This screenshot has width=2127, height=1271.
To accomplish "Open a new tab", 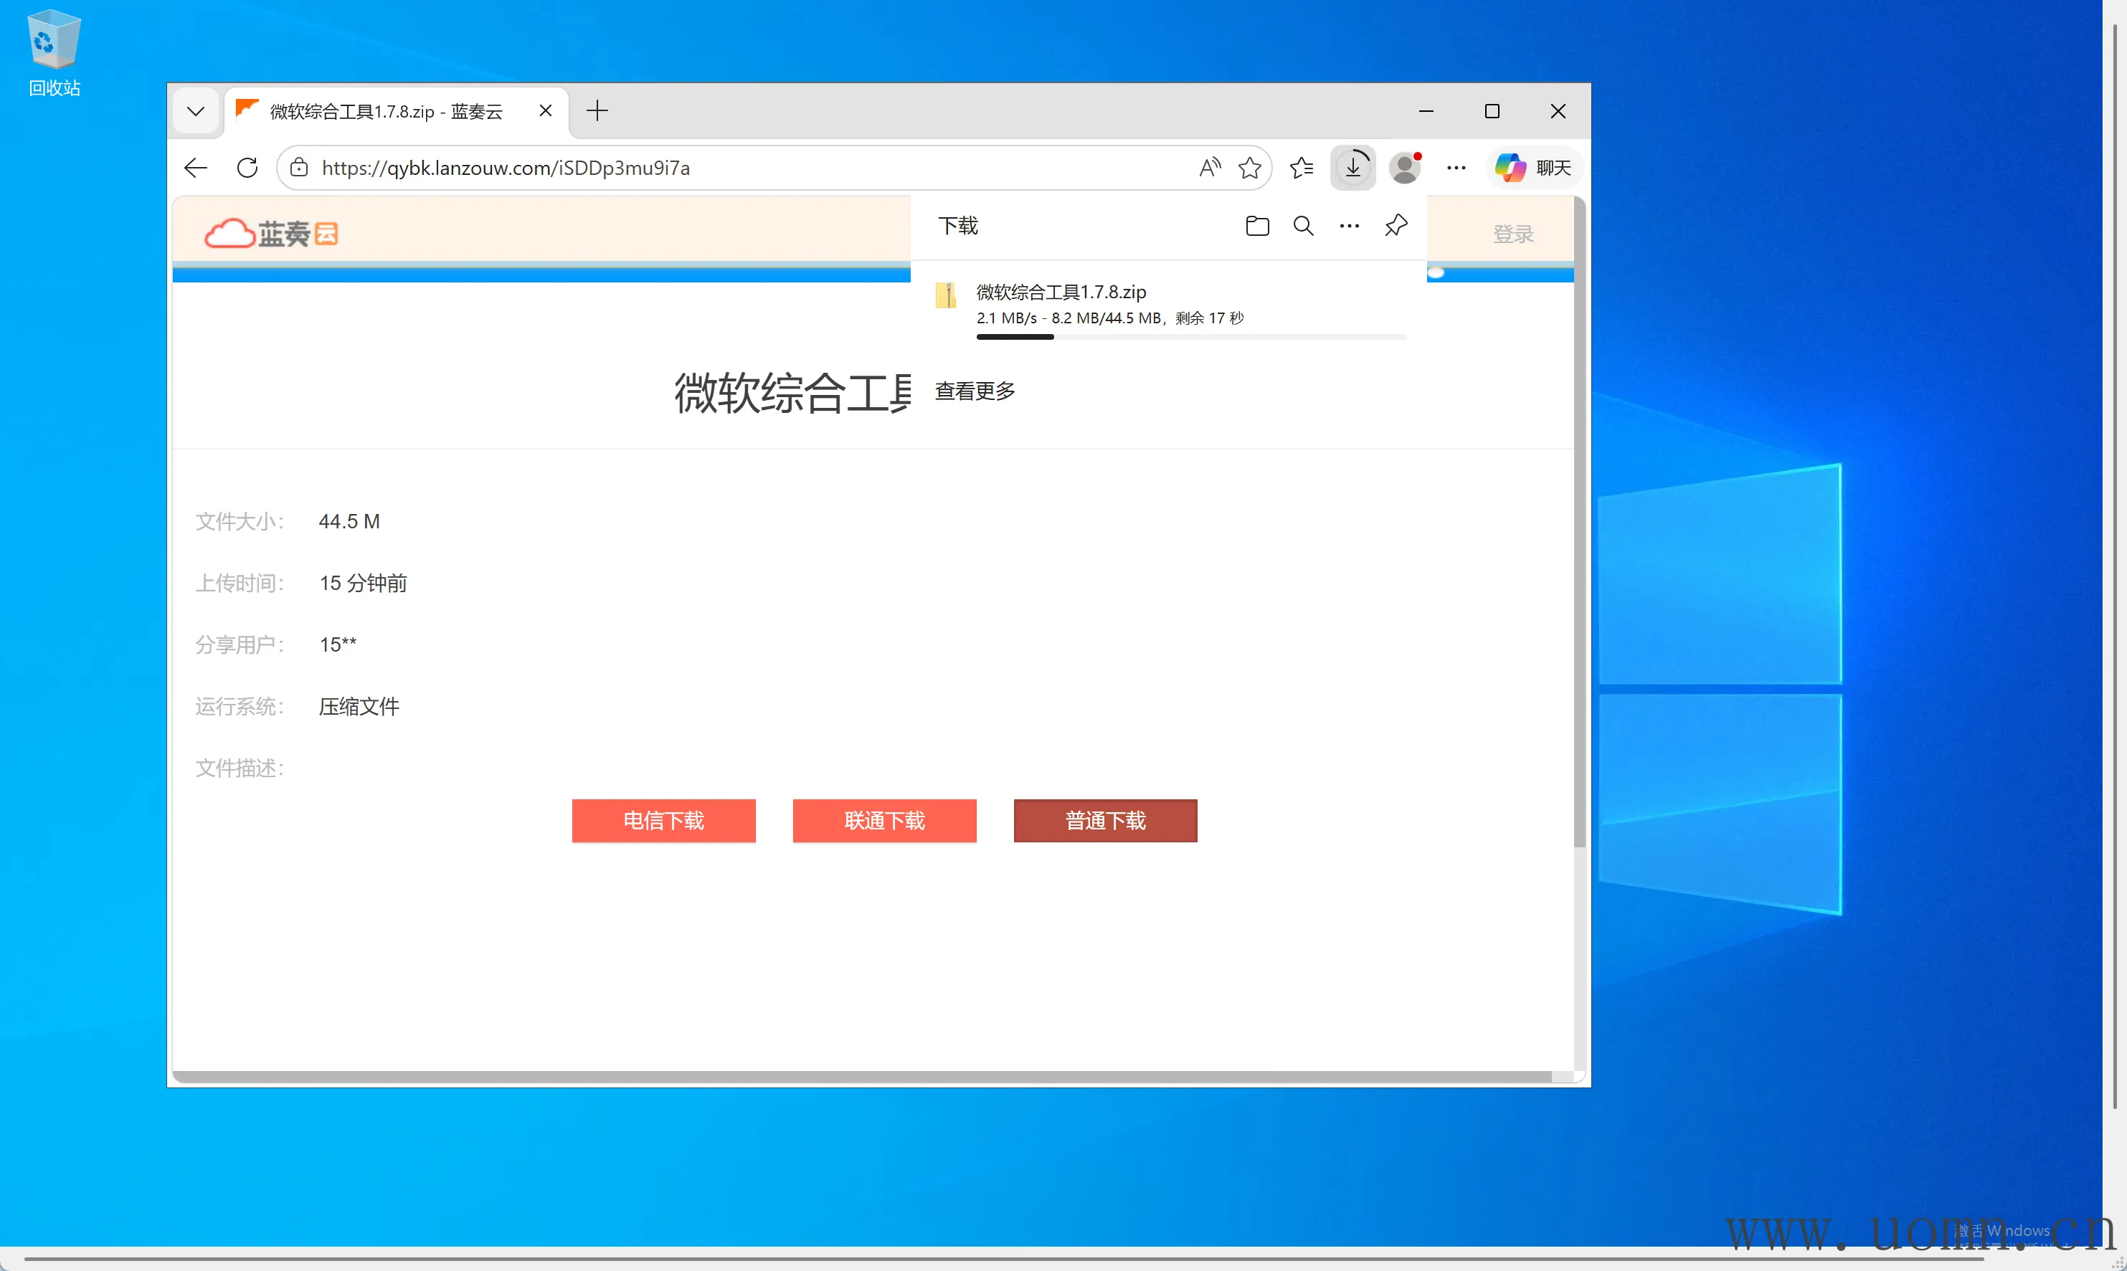I will coord(597,110).
